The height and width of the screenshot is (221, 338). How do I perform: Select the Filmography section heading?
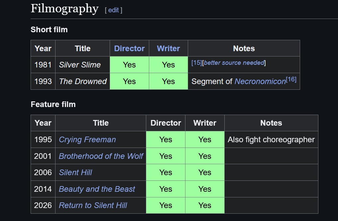click(64, 9)
